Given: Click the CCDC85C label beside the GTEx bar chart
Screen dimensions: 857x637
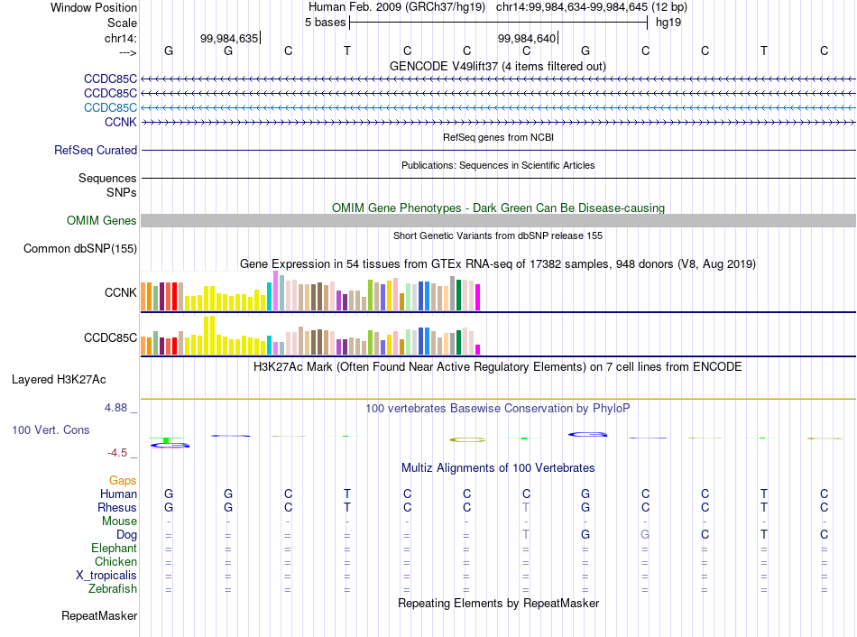Looking at the screenshot, I should [x=110, y=338].
